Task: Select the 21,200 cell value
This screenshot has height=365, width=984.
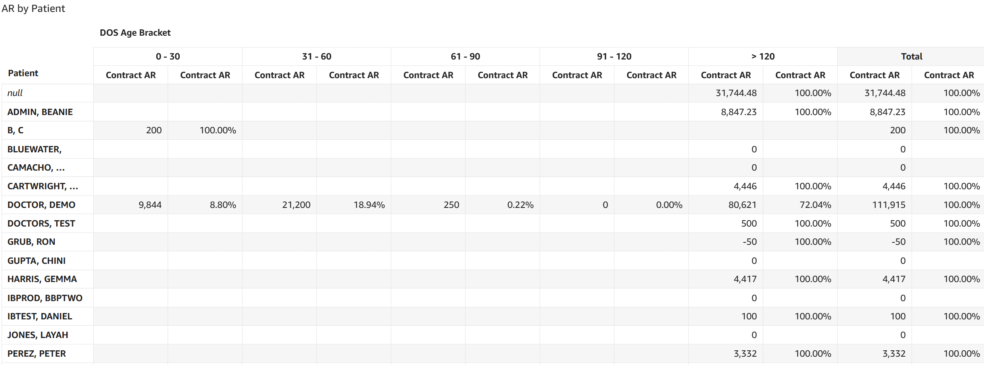Action: (296, 205)
